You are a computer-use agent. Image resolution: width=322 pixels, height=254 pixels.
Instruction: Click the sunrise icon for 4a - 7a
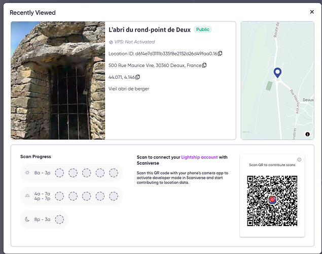[27, 196]
